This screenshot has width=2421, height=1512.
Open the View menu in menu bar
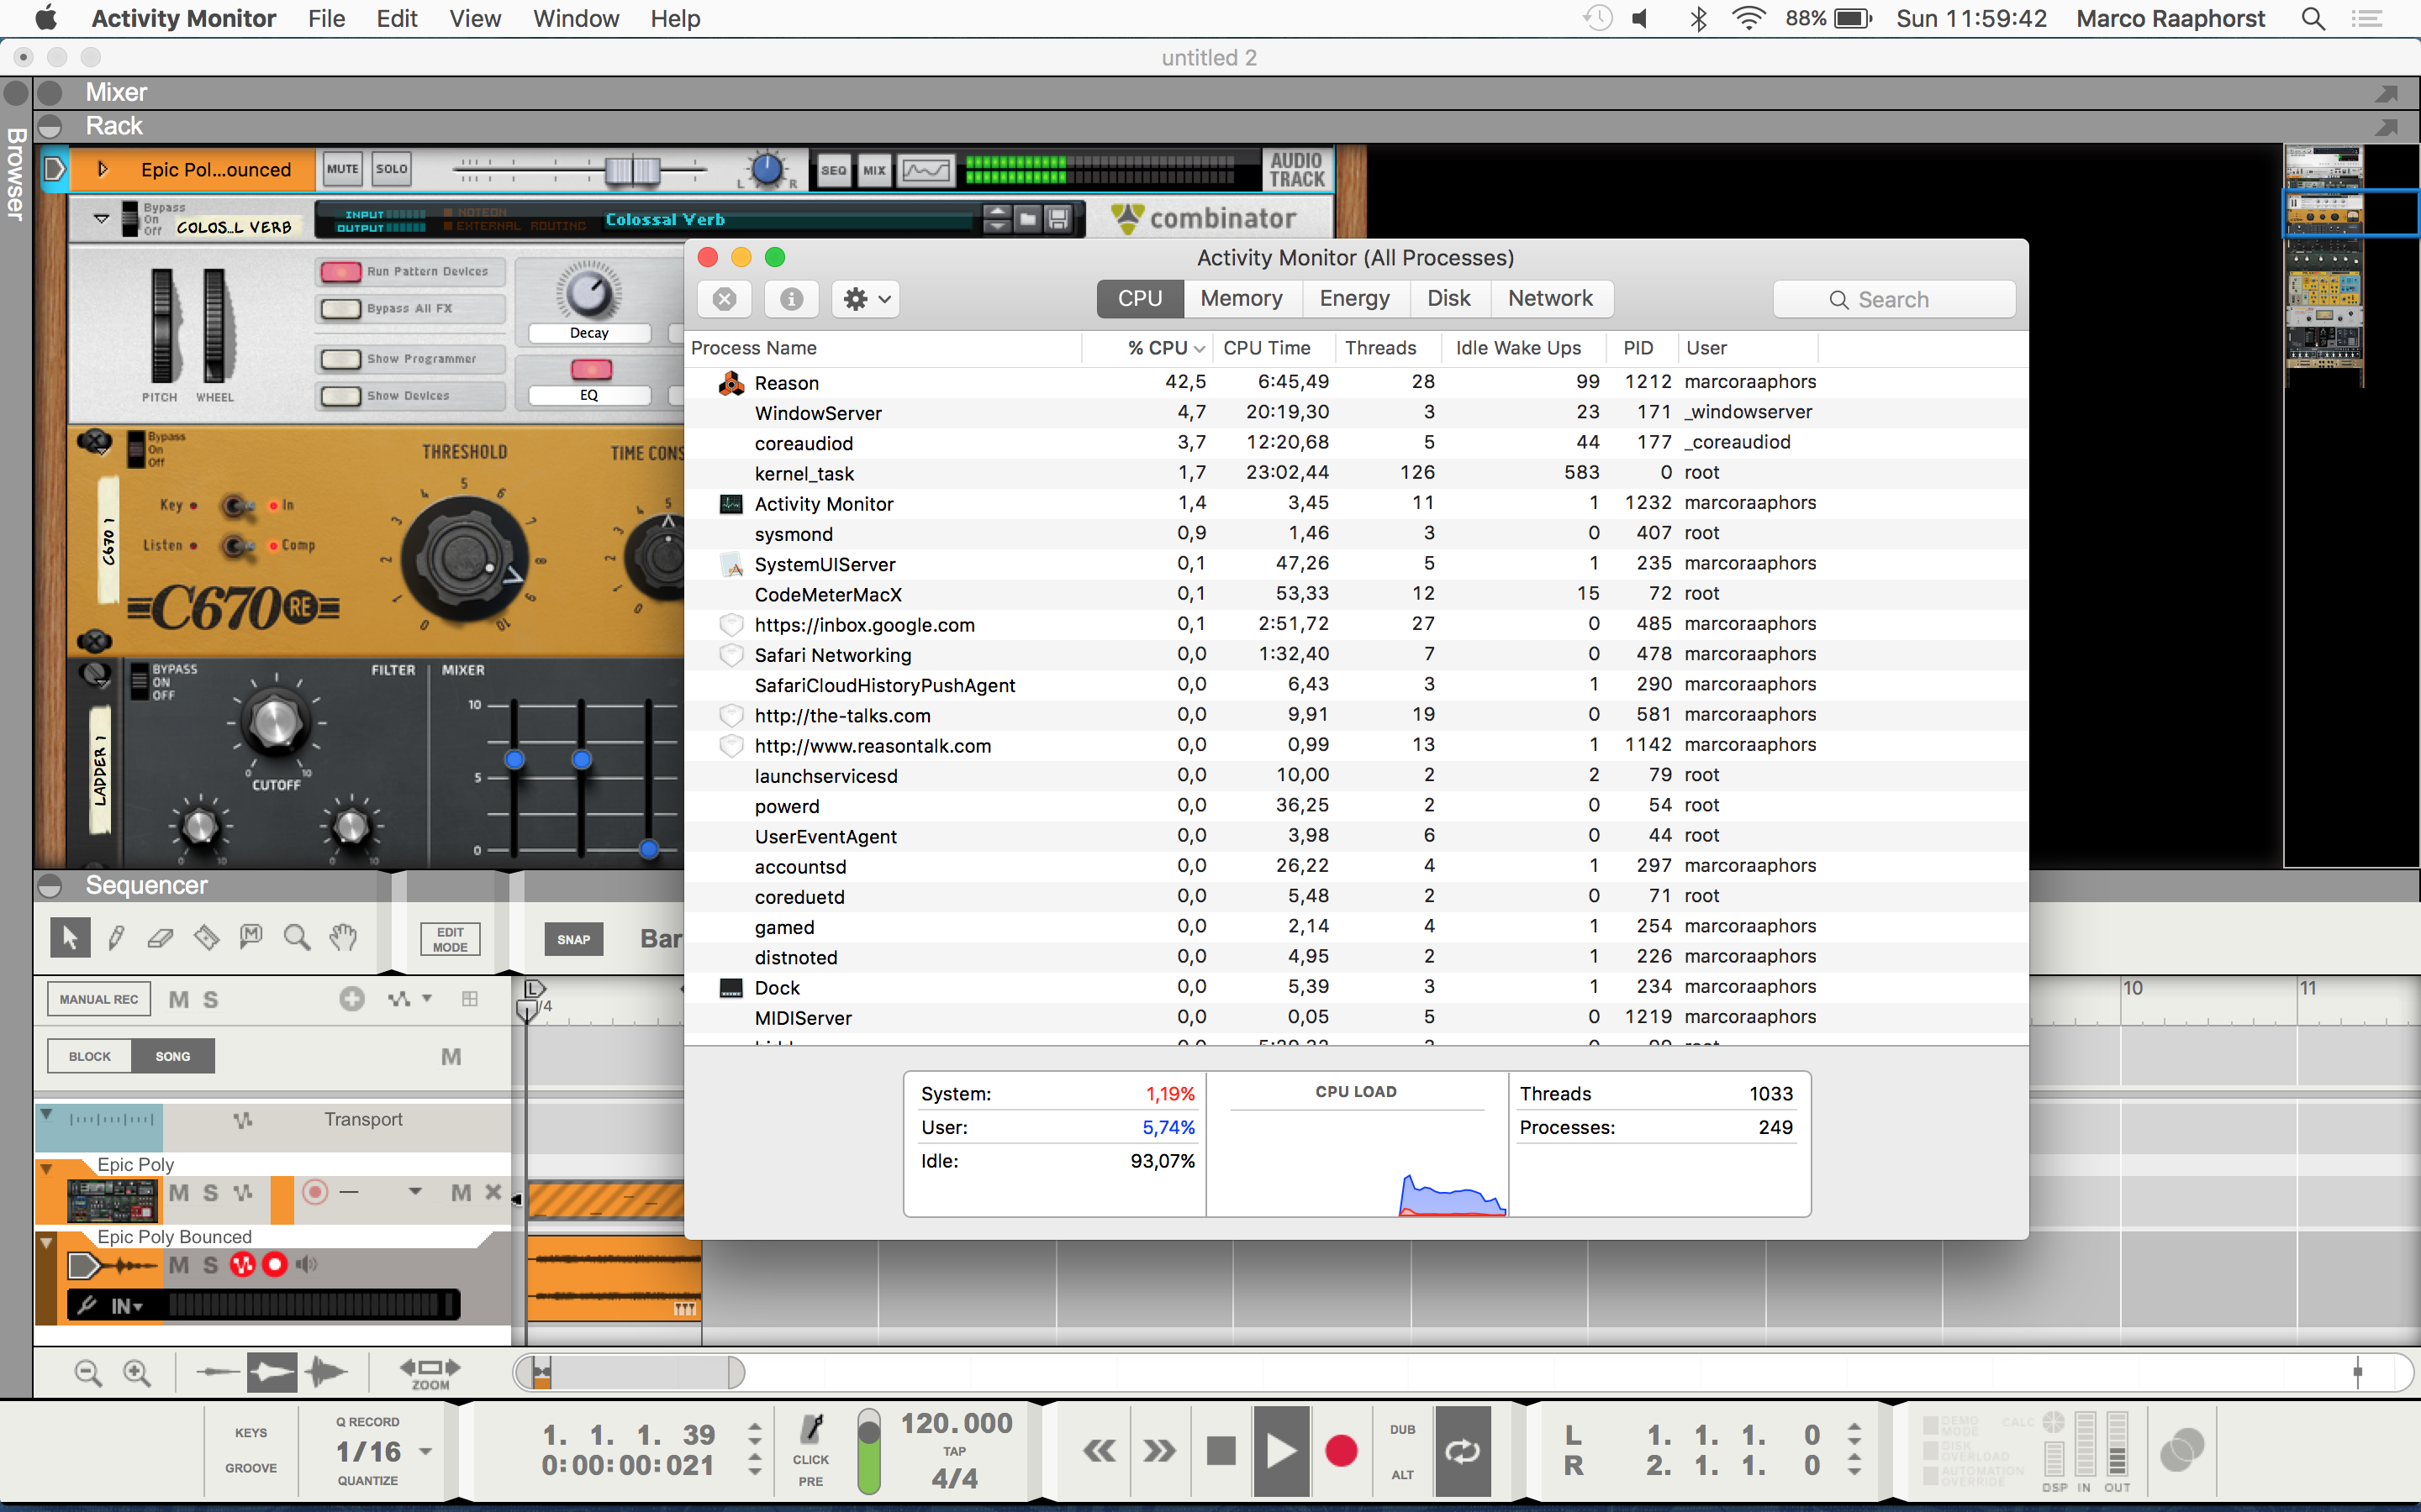pos(474,18)
